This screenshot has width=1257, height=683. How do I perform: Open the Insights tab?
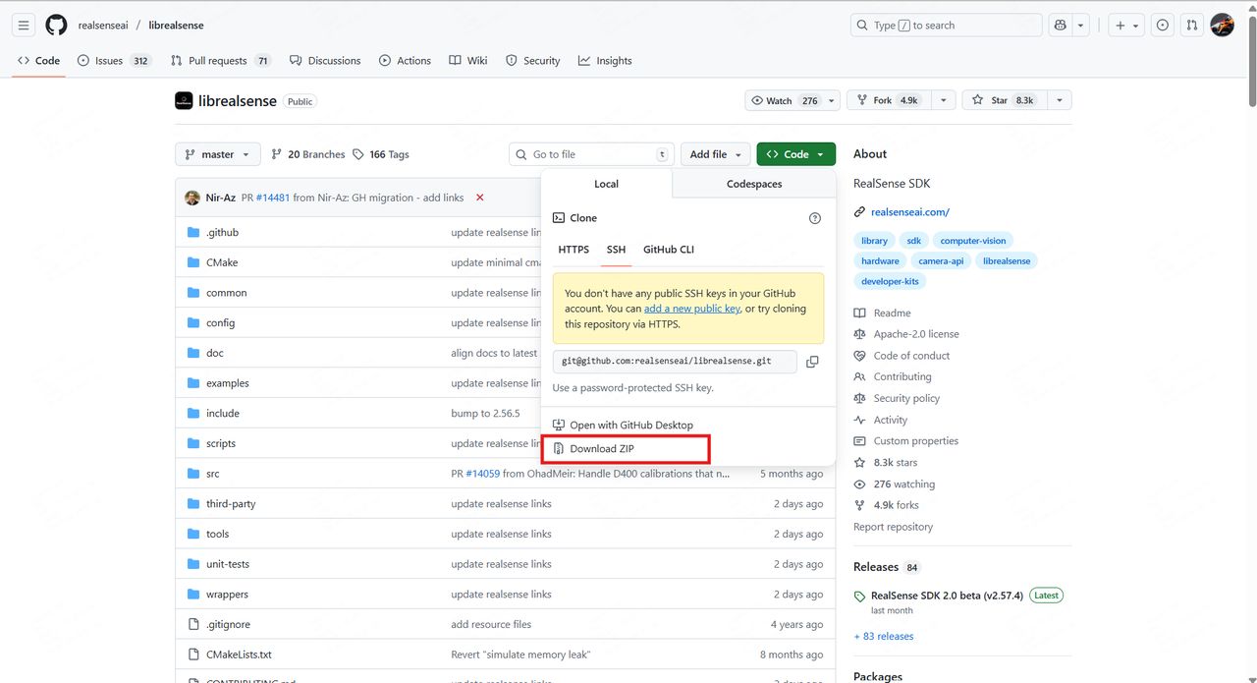605,61
